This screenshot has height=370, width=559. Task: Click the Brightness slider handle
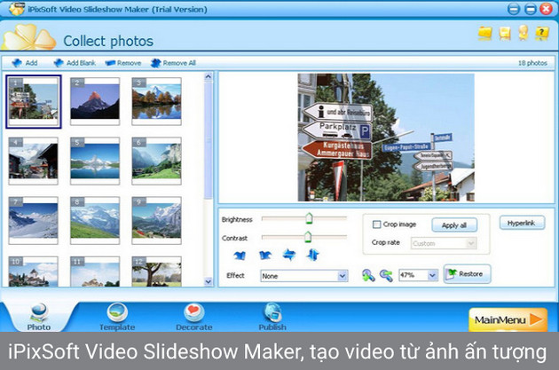click(x=309, y=218)
